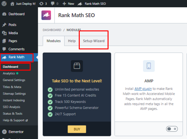Click Unlimited personal websites text

[x=77, y=89]
